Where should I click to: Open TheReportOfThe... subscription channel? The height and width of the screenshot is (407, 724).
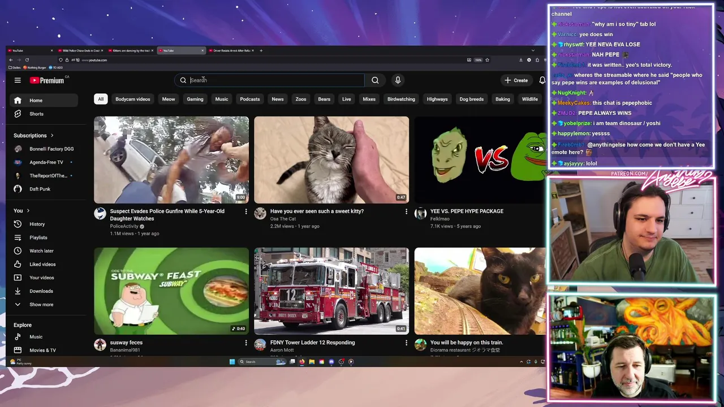44,175
